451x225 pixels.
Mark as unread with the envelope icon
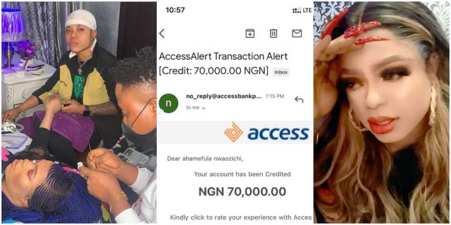[297, 34]
